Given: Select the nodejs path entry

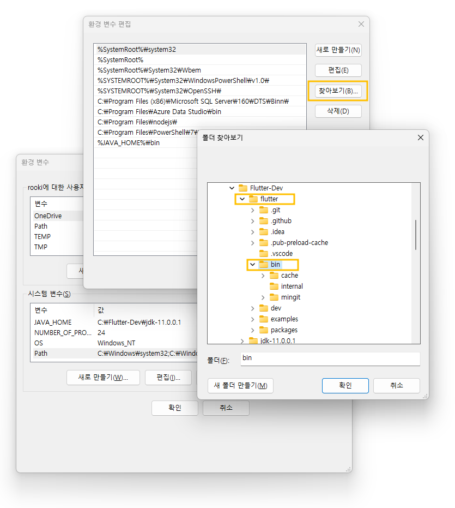Looking at the screenshot, I should tap(199, 122).
